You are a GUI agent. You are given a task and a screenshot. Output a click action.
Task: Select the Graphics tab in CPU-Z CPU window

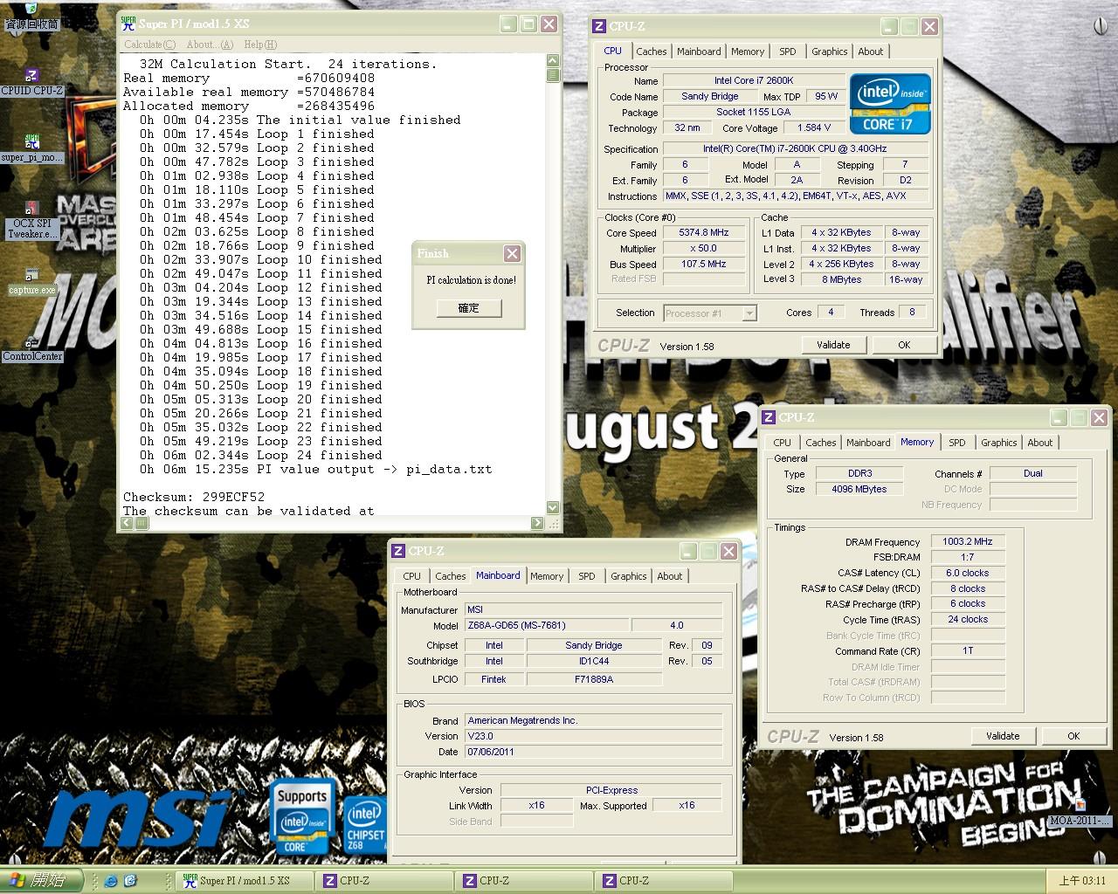click(x=829, y=52)
